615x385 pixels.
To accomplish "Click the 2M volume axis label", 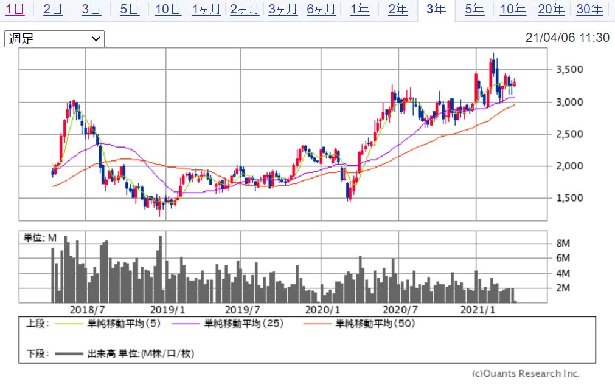I will (x=563, y=288).
